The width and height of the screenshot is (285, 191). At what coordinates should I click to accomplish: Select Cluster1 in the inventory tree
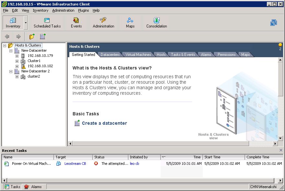coord(34,61)
